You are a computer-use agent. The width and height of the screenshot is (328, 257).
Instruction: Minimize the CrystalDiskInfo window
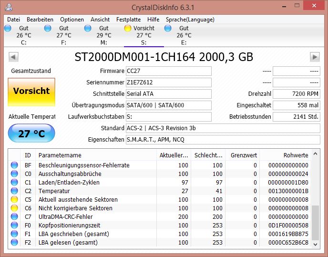284,6
